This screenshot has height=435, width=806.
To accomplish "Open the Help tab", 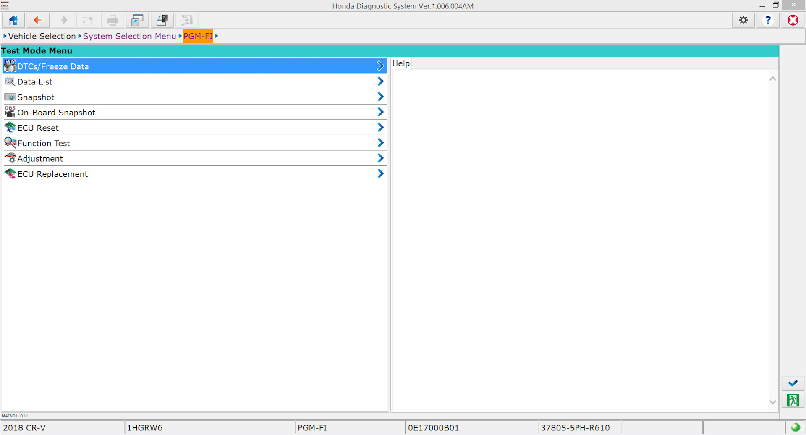I will click(401, 63).
